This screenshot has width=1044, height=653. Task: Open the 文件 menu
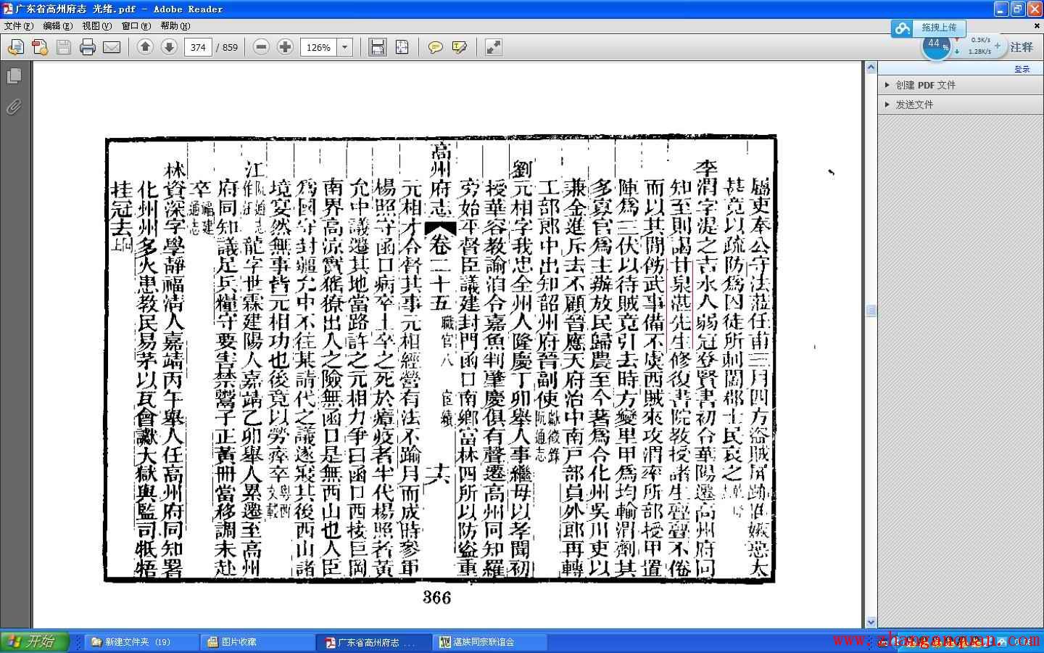pos(19,25)
